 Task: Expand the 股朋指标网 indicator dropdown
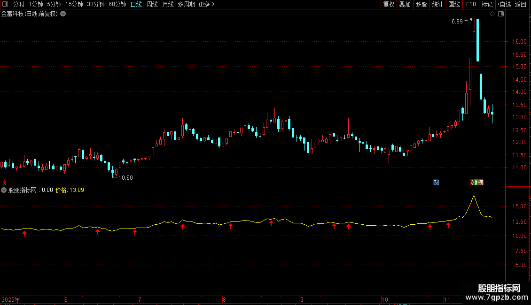coord(4,190)
